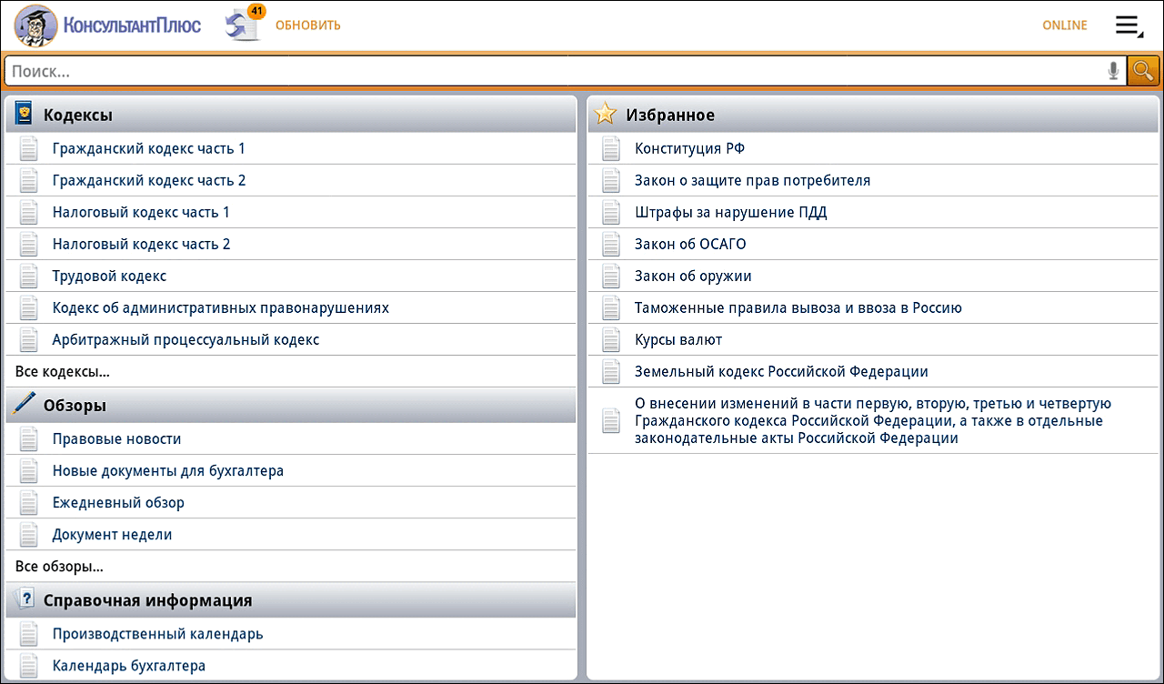Click document icon beside Закон о защите прав потребителя
This screenshot has width=1164, height=684.
[611, 180]
